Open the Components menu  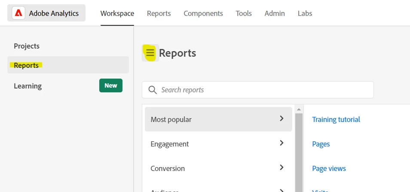coord(203,13)
